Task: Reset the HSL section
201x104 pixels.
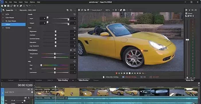Action: pyautogui.click(x=74, y=62)
